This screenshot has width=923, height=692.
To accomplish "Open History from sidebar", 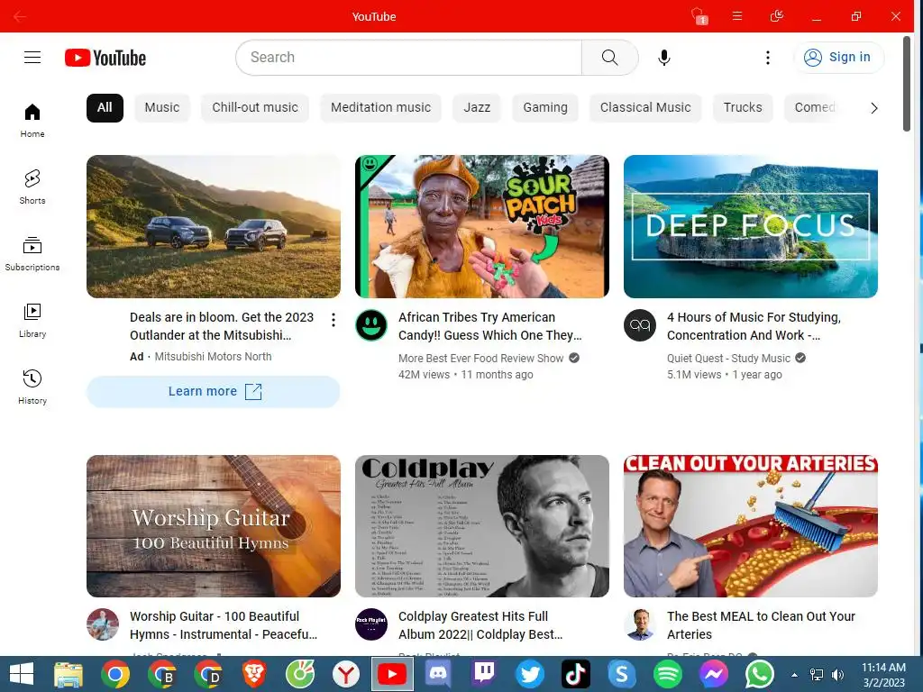I will coord(32,387).
